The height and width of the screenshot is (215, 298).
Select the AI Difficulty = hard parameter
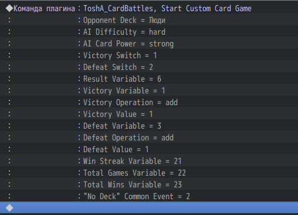coord(149,32)
